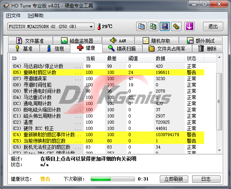Open the 额外测试 tab
This screenshot has height=189, width=231.
(201, 40)
